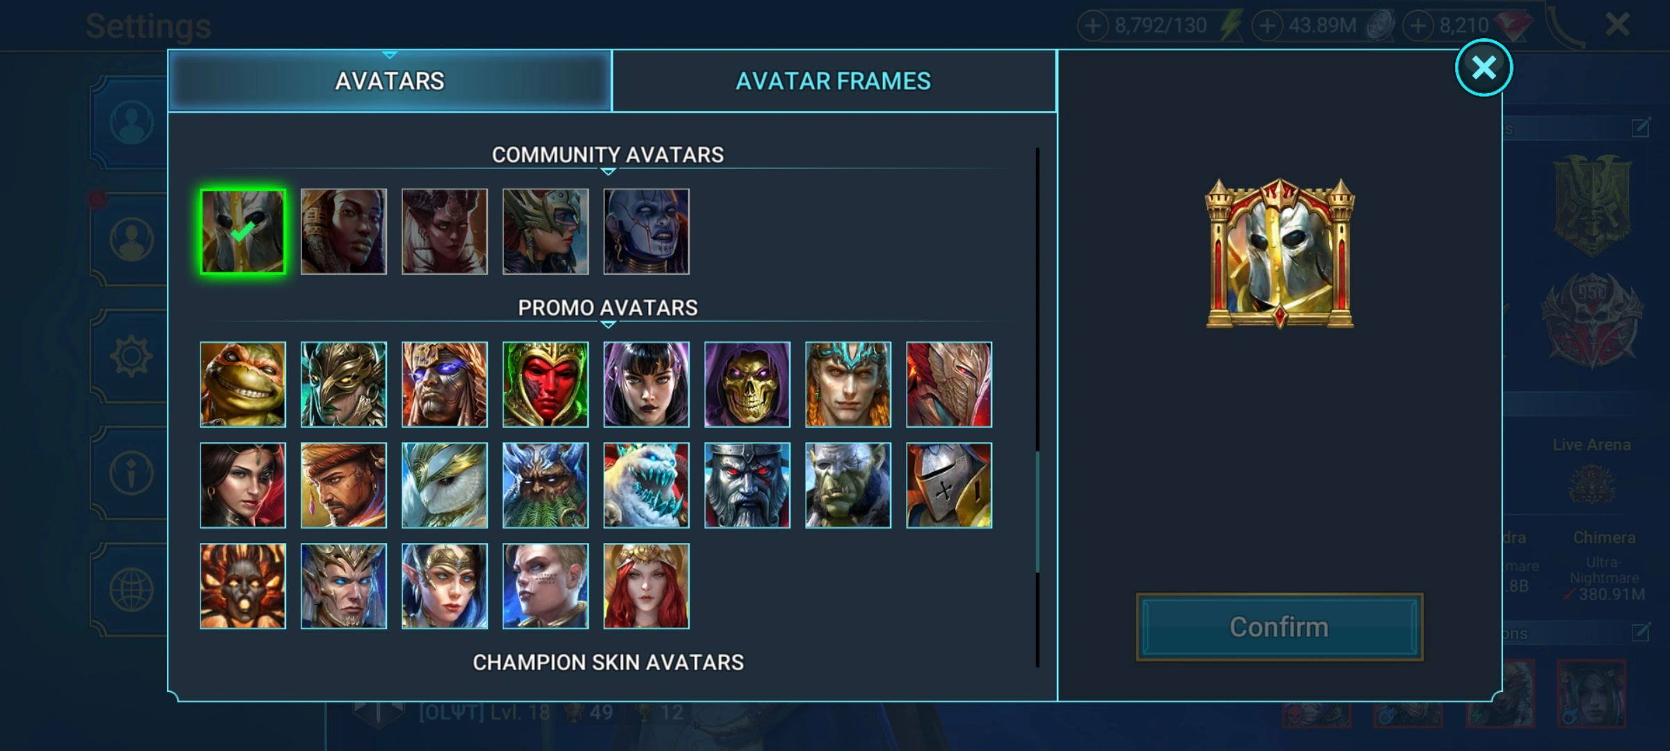
Task: Toggle the checked silver helmet avatar
Action: point(243,232)
